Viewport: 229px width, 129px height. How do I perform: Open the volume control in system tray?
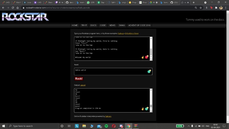pyautogui.click(x=203, y=126)
